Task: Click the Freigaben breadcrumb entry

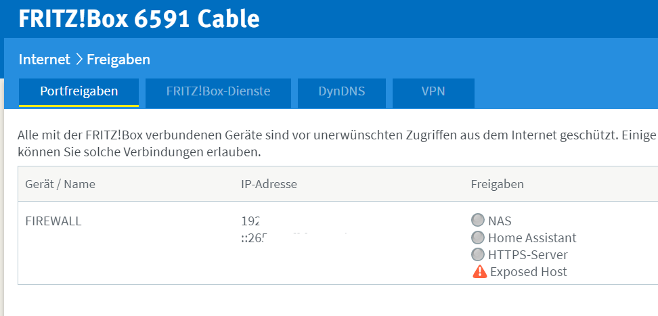Action: tap(118, 60)
